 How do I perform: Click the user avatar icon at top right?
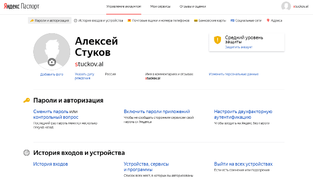[x=286, y=6]
